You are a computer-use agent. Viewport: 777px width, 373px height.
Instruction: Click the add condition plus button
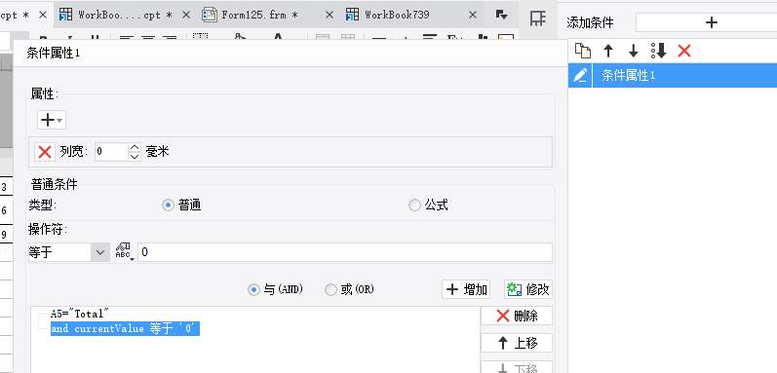(x=711, y=22)
